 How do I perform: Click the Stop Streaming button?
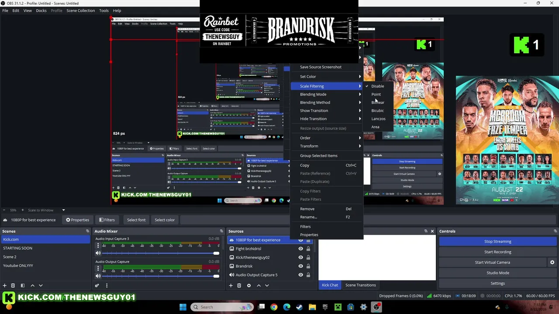497,242
